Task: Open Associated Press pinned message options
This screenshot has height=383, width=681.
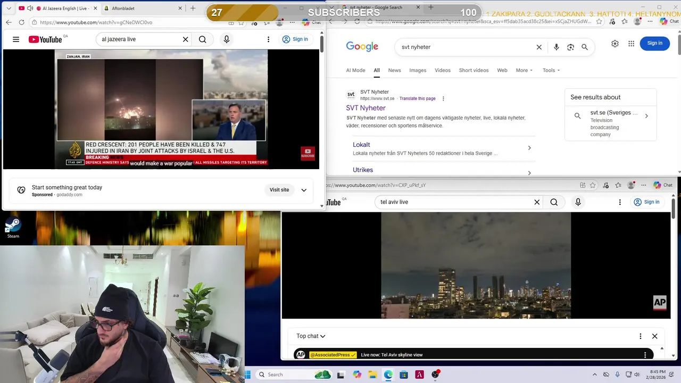Action: pyautogui.click(x=645, y=355)
